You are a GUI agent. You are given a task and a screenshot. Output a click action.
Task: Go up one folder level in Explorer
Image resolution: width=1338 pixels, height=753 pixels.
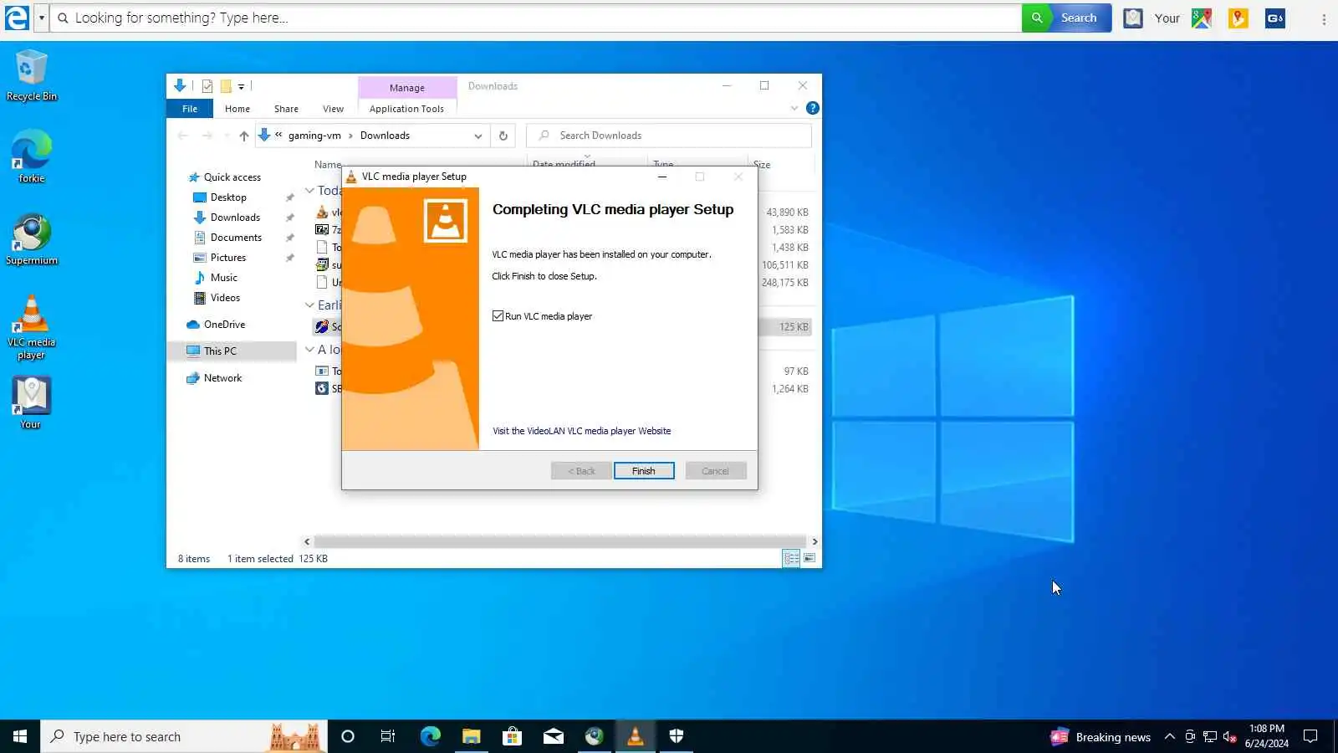pyautogui.click(x=243, y=136)
